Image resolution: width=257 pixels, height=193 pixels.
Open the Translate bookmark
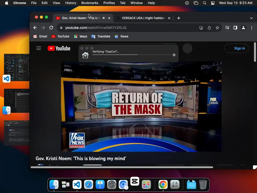(x=101, y=36)
